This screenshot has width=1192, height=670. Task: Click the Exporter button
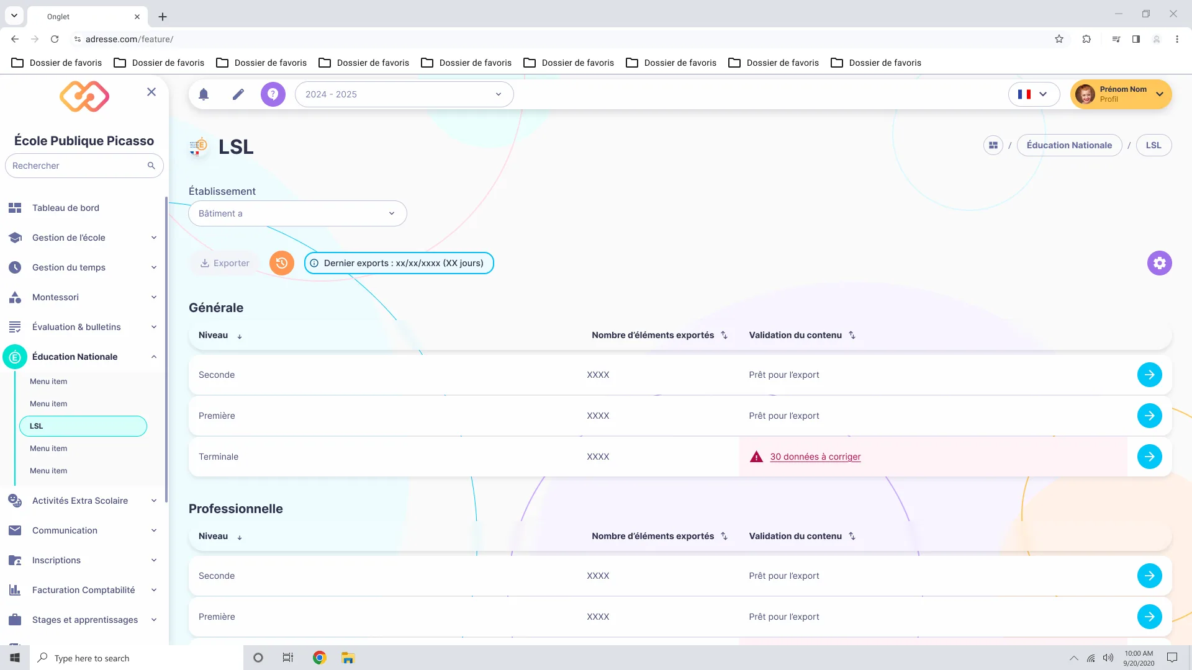coord(225,263)
